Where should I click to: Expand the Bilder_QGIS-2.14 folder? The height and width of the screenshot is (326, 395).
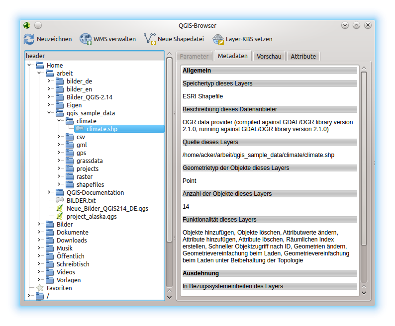(49, 97)
